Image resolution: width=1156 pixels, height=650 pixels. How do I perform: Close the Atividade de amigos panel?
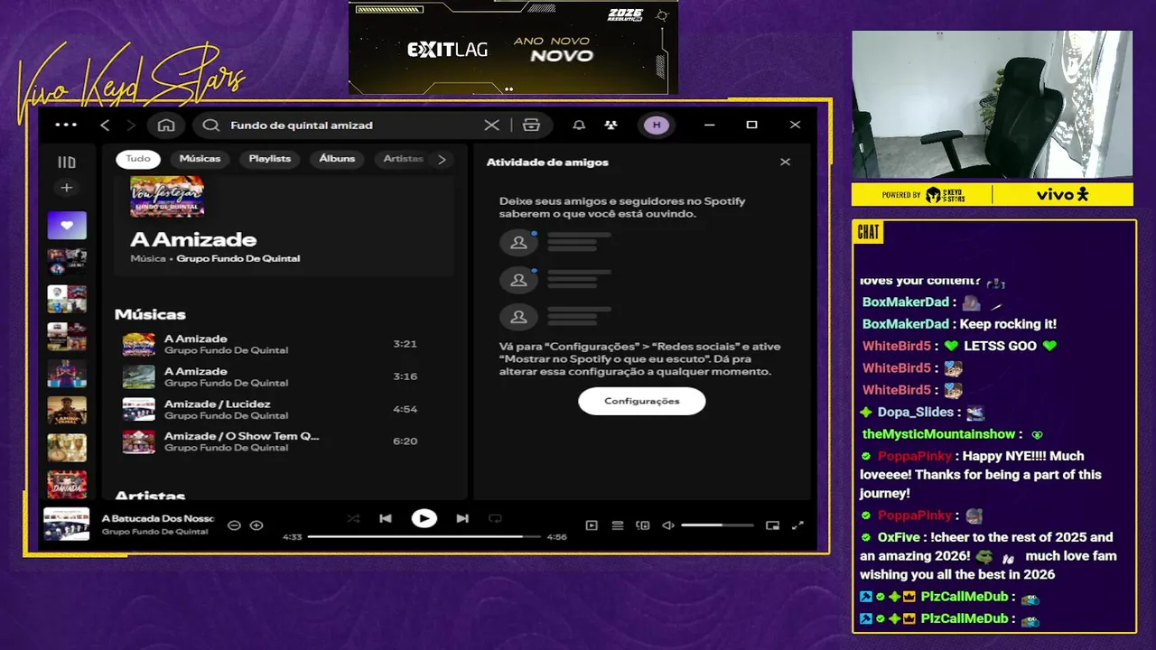(785, 162)
